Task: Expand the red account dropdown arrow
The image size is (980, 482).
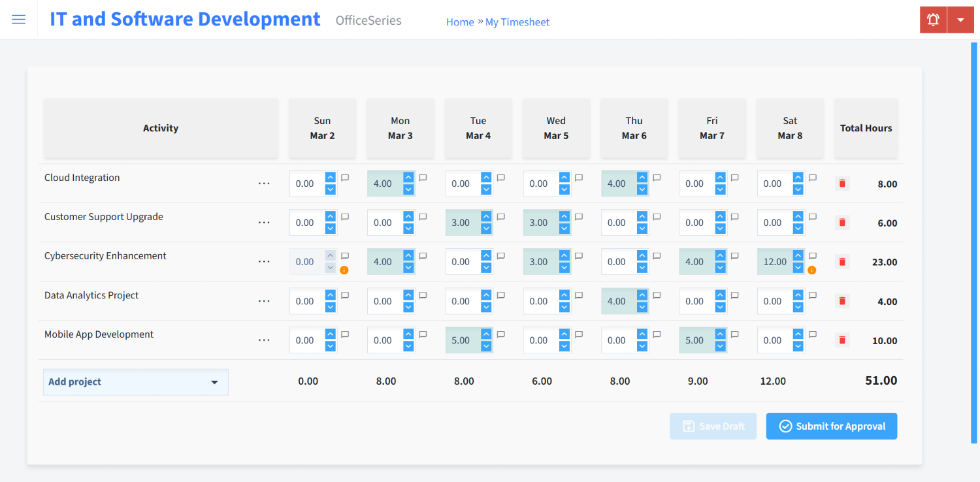Action: [x=960, y=20]
